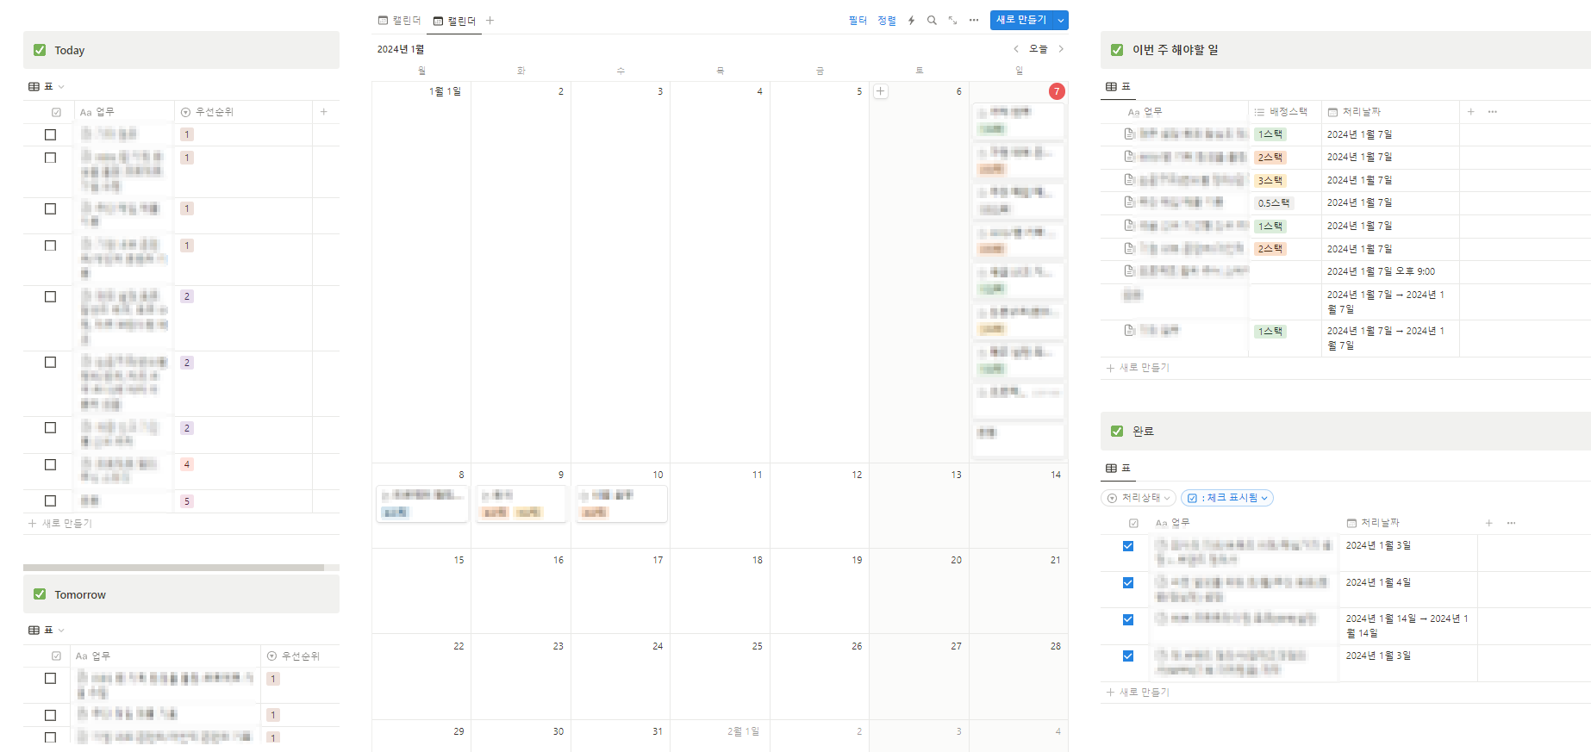Click the checkbox column header in 완료 table
The width and height of the screenshot is (1591, 752).
(x=1133, y=523)
